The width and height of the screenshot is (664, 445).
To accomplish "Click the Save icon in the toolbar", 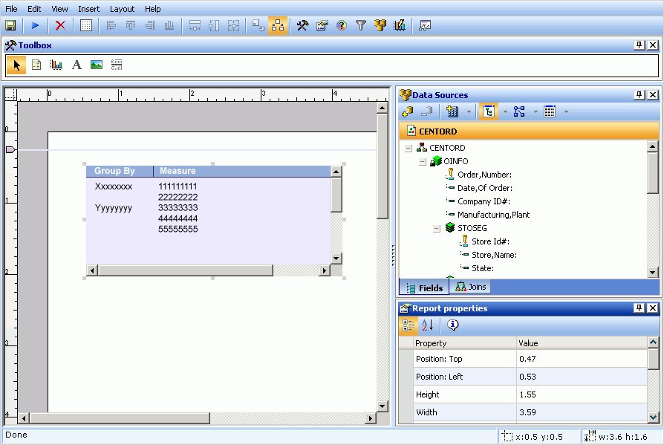I will coord(10,25).
